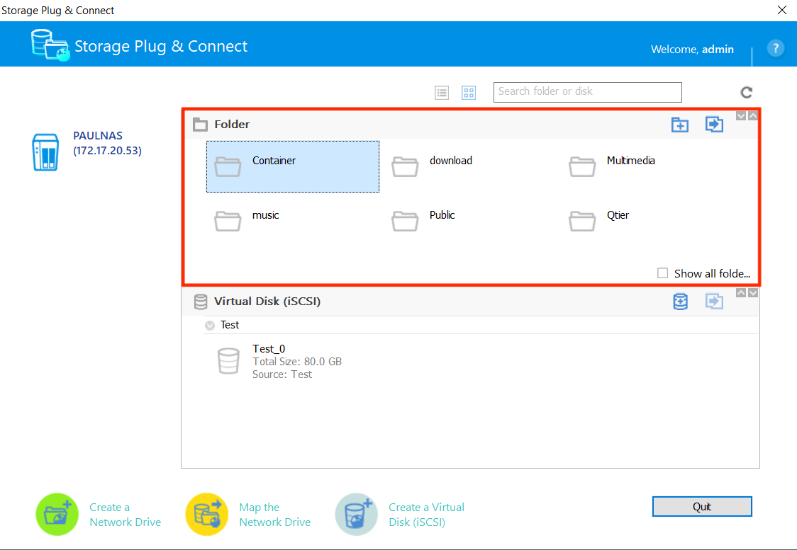
Task: Click the Storage Plug & Connect logo
Action: [x=50, y=45]
